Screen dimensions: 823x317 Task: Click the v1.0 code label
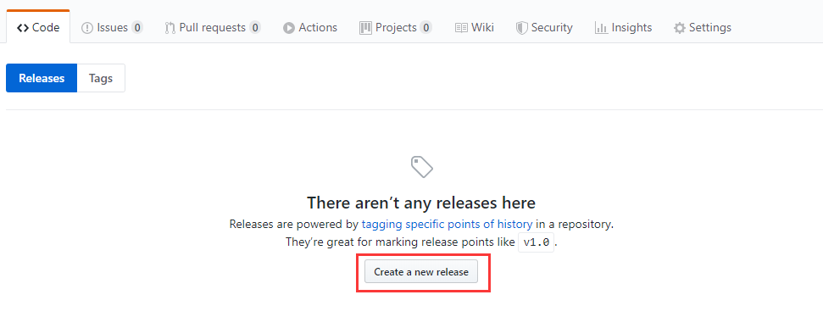(536, 243)
